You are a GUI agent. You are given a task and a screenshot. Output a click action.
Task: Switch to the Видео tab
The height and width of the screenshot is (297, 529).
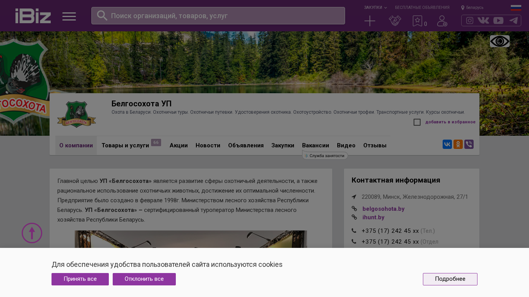tap(346, 145)
